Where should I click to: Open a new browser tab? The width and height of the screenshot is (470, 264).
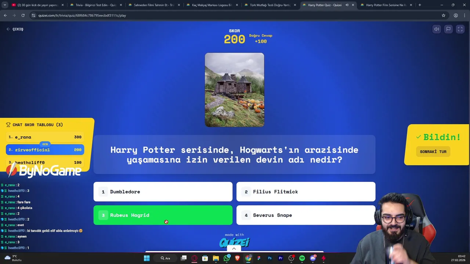(x=420, y=5)
